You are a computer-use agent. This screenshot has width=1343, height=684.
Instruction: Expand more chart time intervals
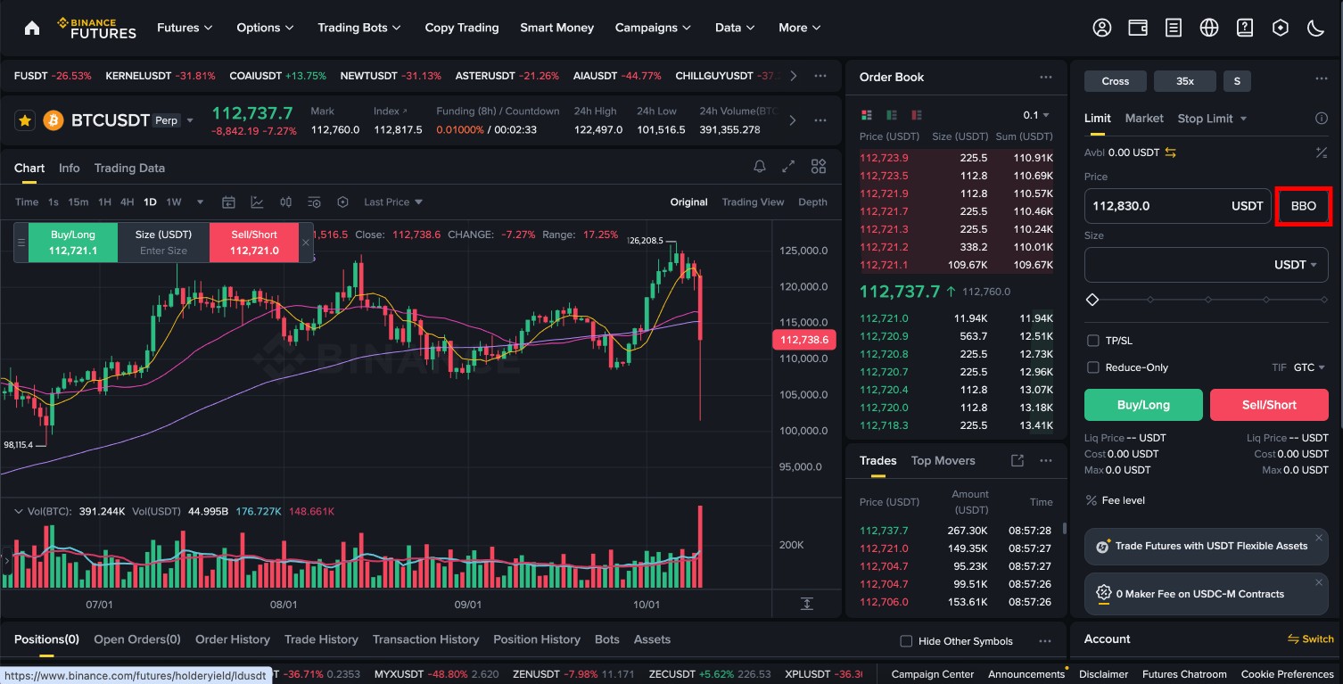pyautogui.click(x=200, y=202)
